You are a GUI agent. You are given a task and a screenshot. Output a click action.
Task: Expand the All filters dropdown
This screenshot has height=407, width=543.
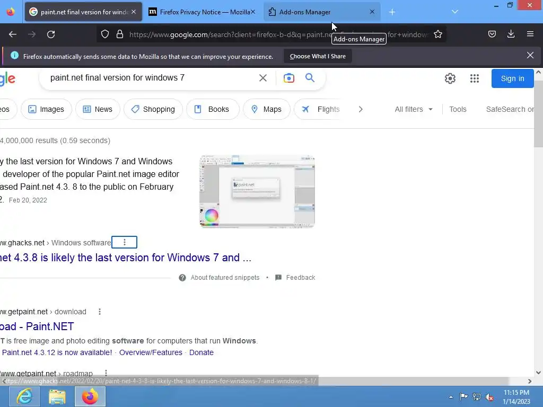(414, 109)
